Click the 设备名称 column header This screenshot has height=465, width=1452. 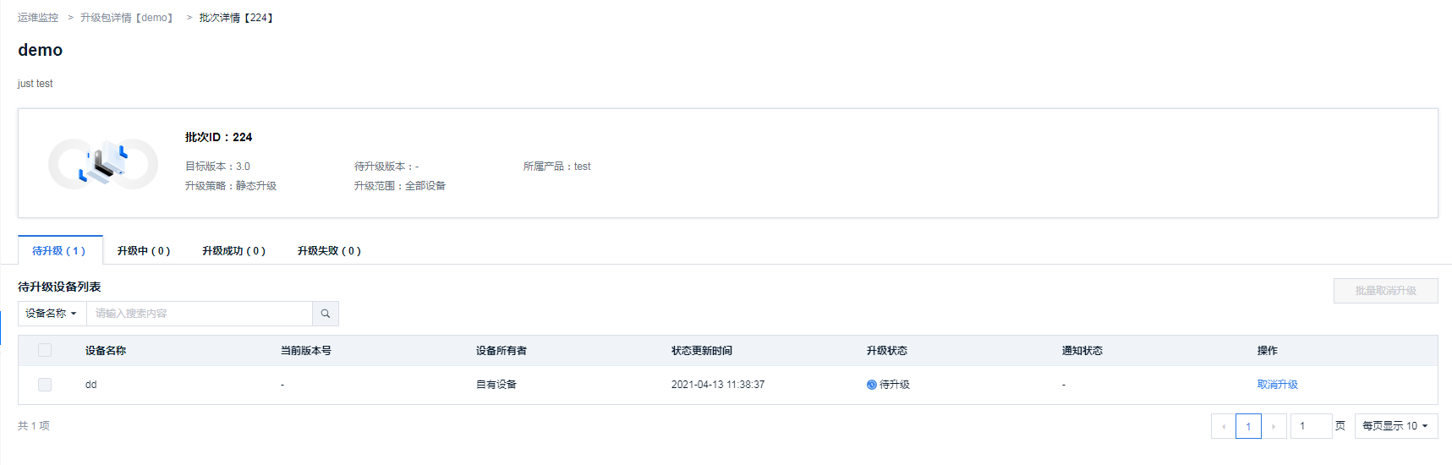[106, 351]
